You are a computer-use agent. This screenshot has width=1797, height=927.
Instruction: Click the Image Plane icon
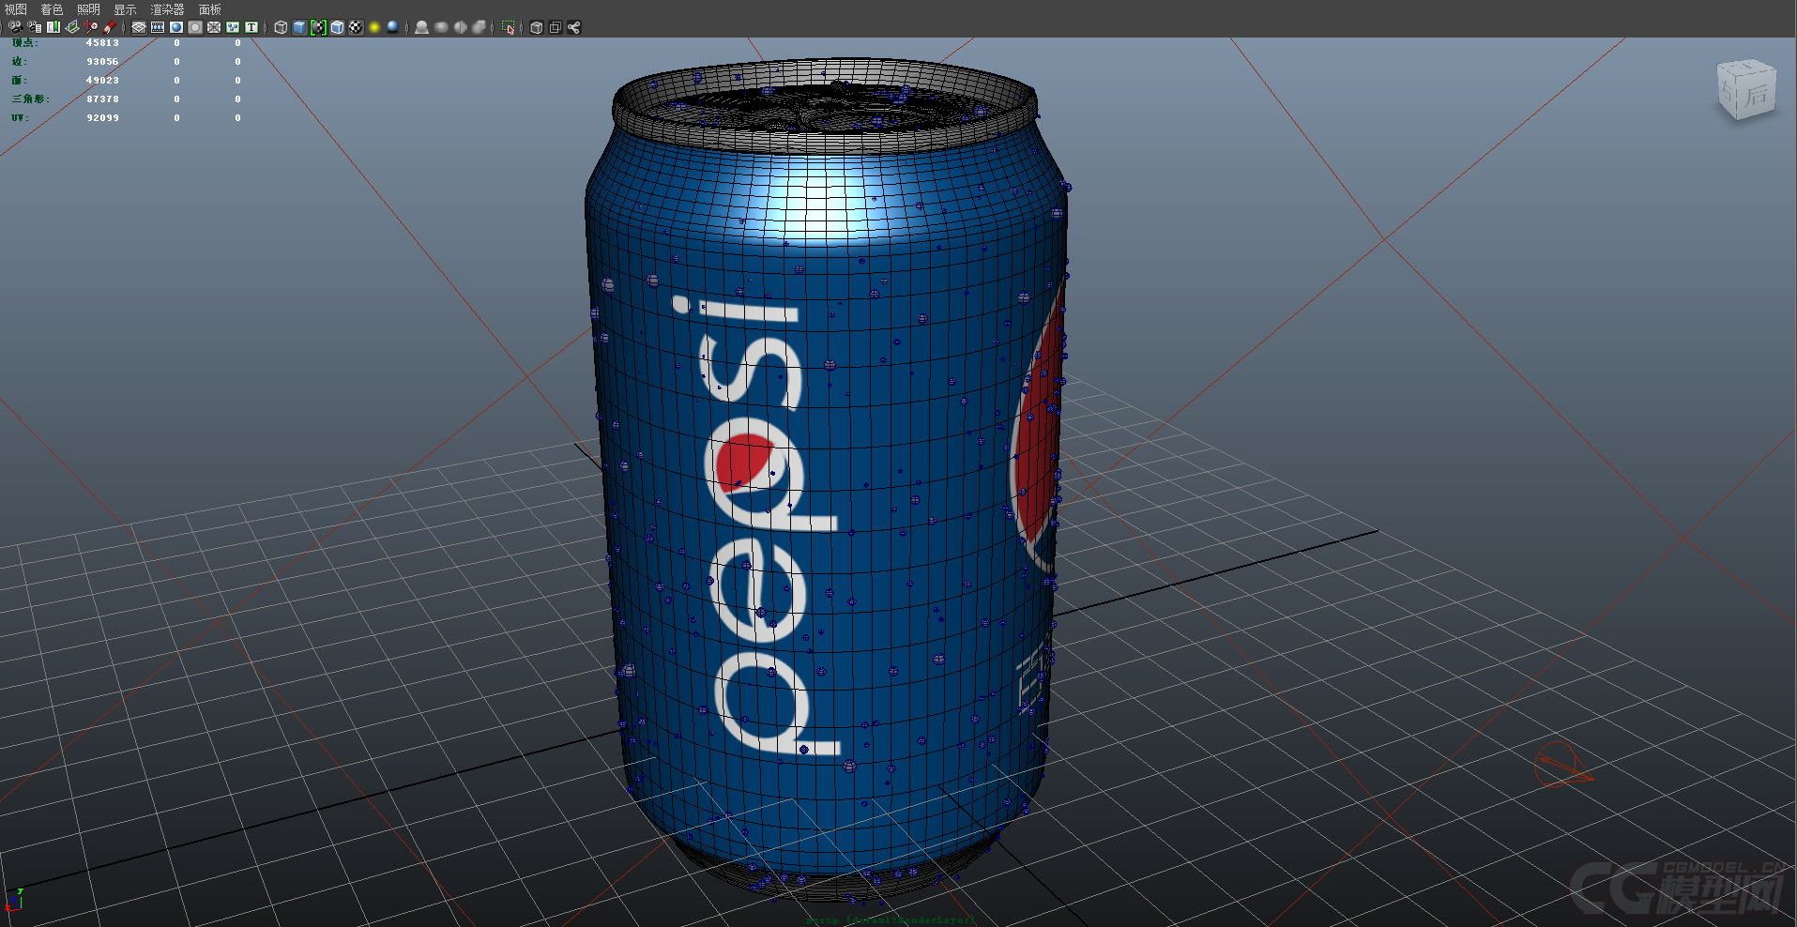click(x=72, y=27)
